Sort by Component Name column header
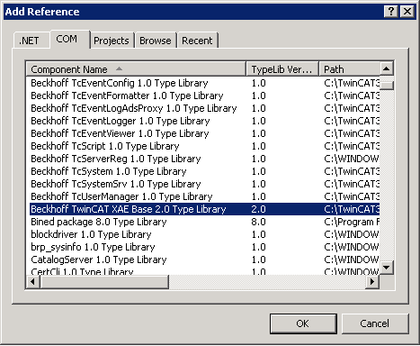 [136, 69]
